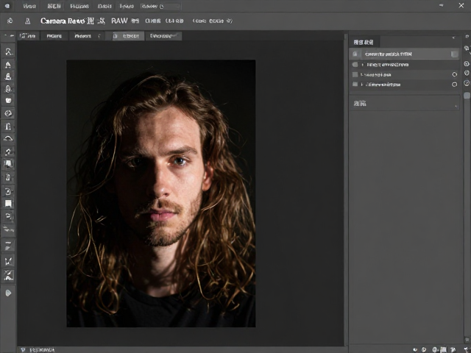Screen dimensions: 471x353
Task: Click the compass-like circle icon on right strip
Action: (x=467, y=82)
